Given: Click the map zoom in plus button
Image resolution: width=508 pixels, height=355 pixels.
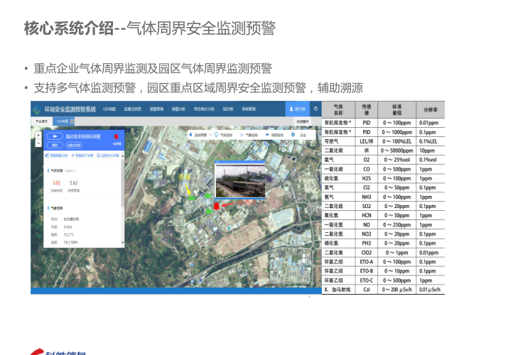Looking at the screenshot, I should coord(38,135).
